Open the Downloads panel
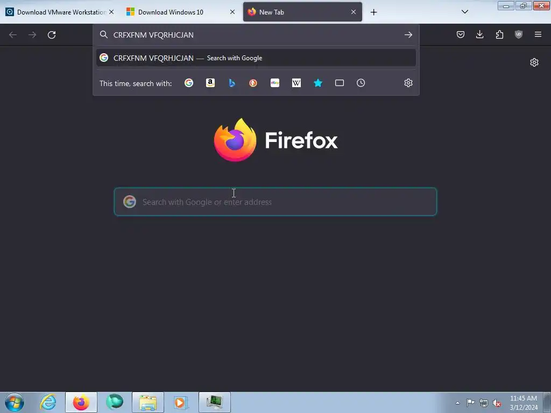Screen dimensions: 551x413 point(479,34)
